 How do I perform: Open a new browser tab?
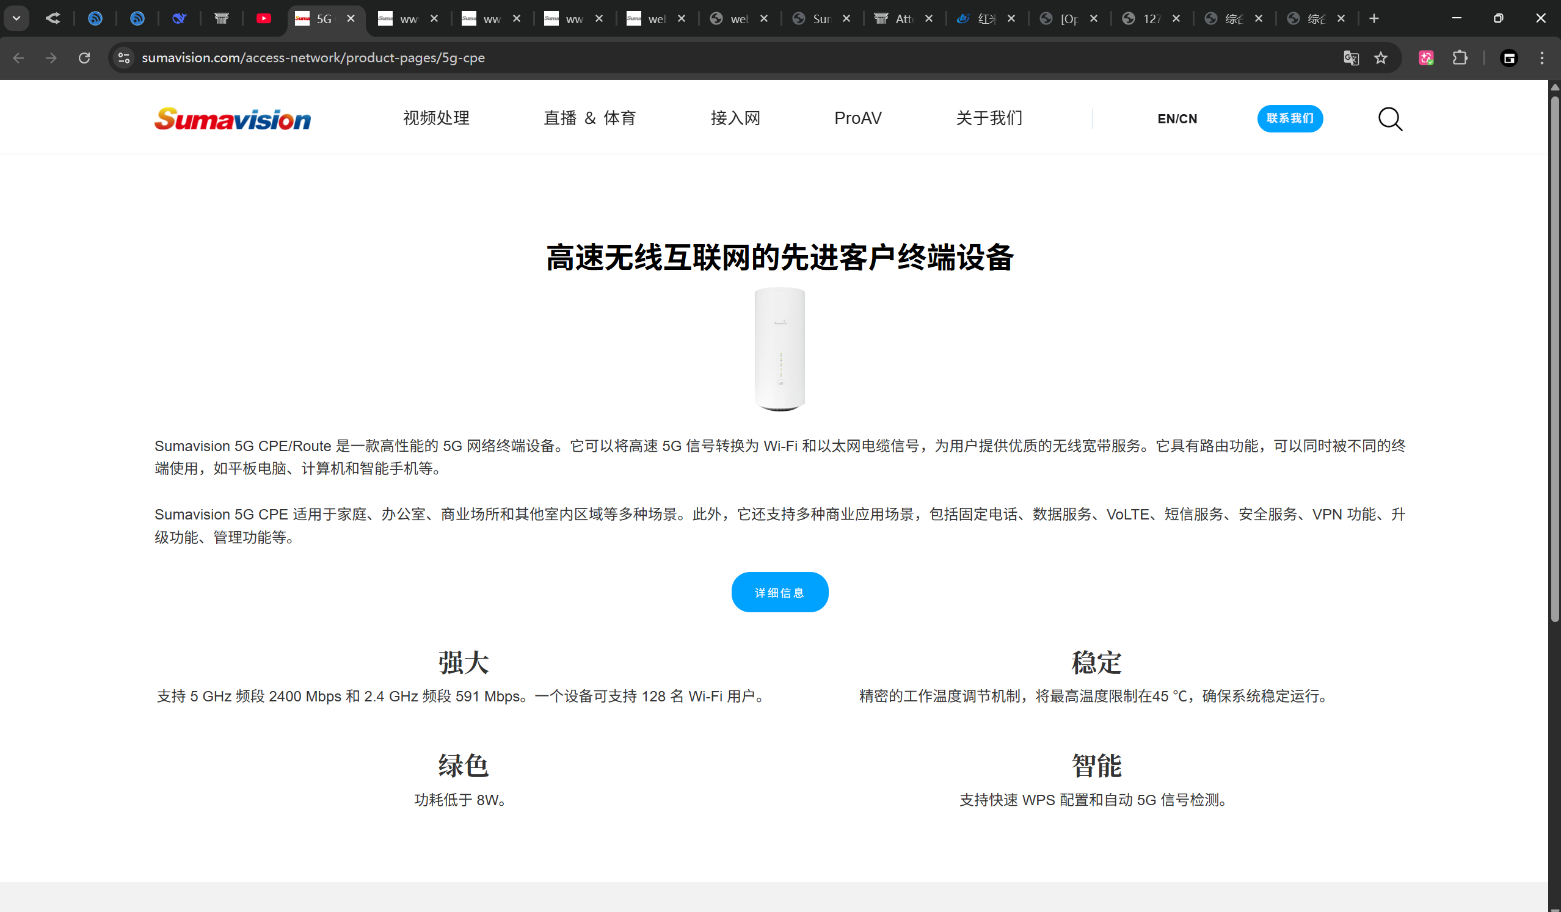pos(1374,18)
